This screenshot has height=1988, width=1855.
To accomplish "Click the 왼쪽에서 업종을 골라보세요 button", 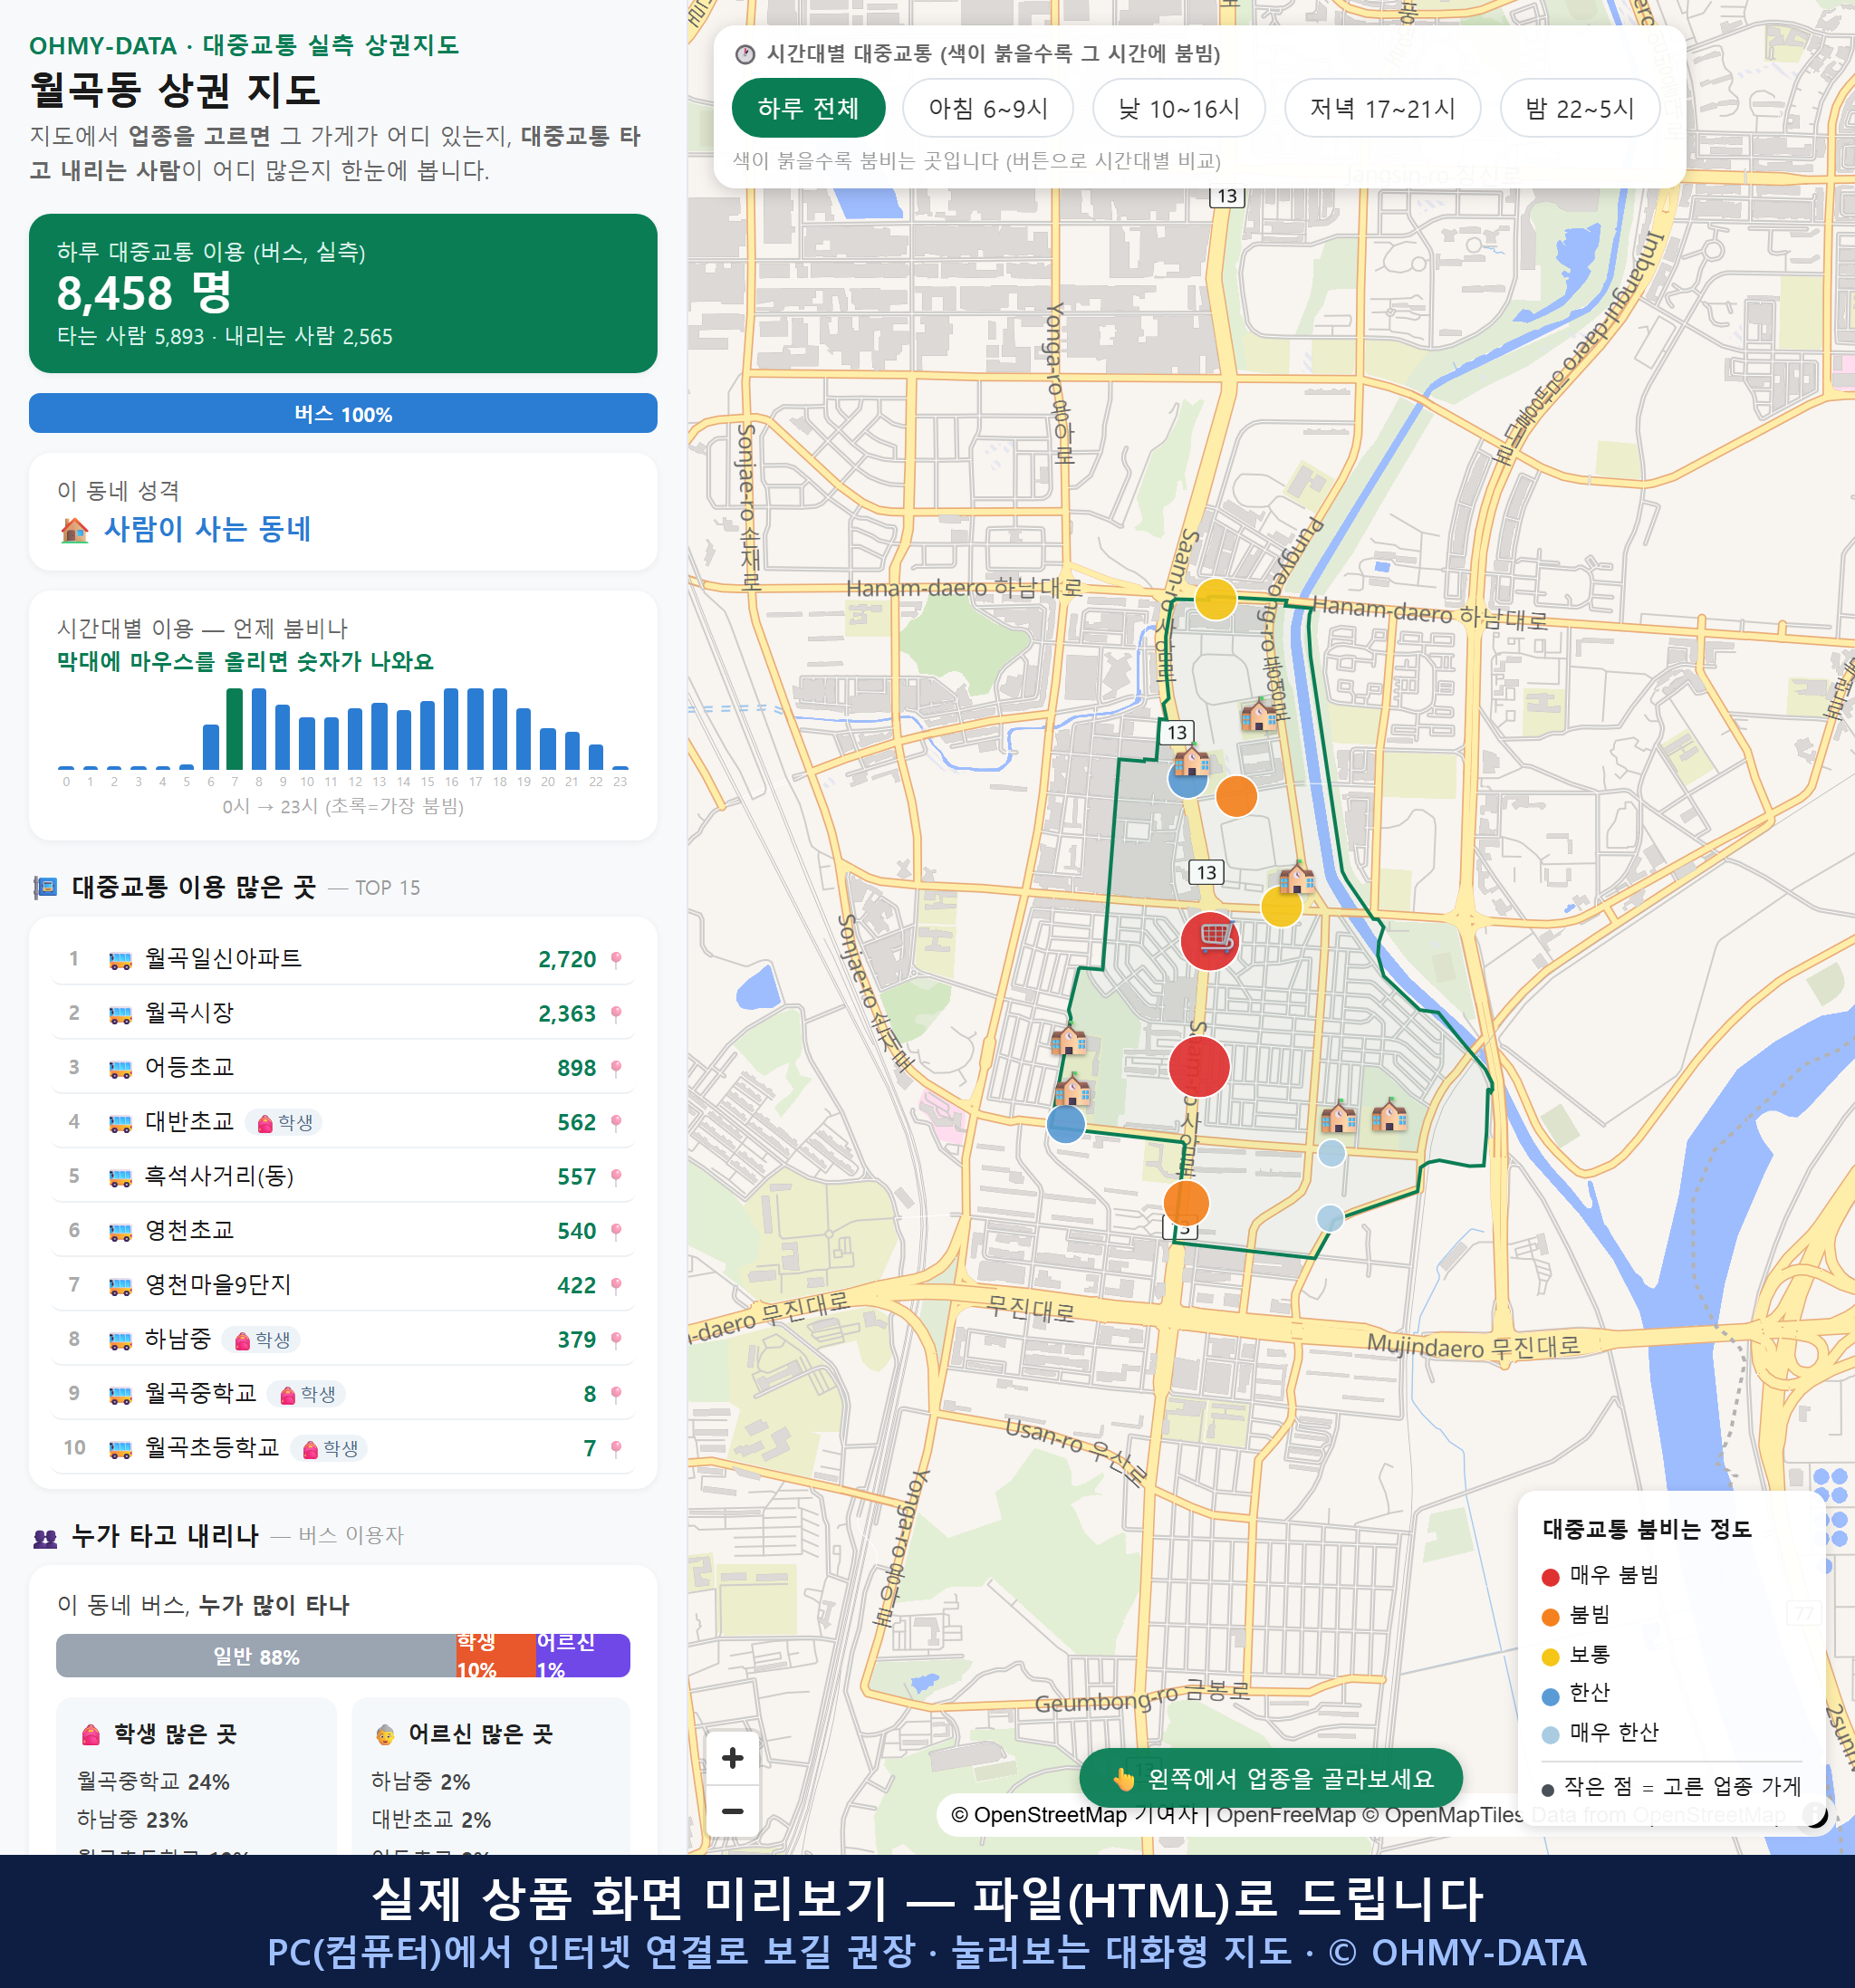I will point(1270,1778).
